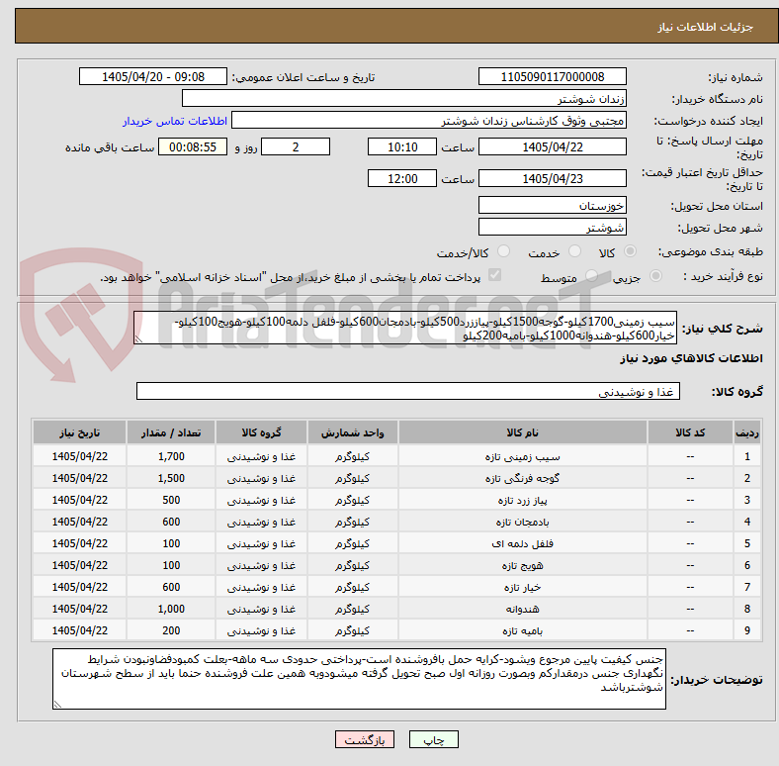Click the چاپ print button
779x766 pixels.
(x=434, y=739)
